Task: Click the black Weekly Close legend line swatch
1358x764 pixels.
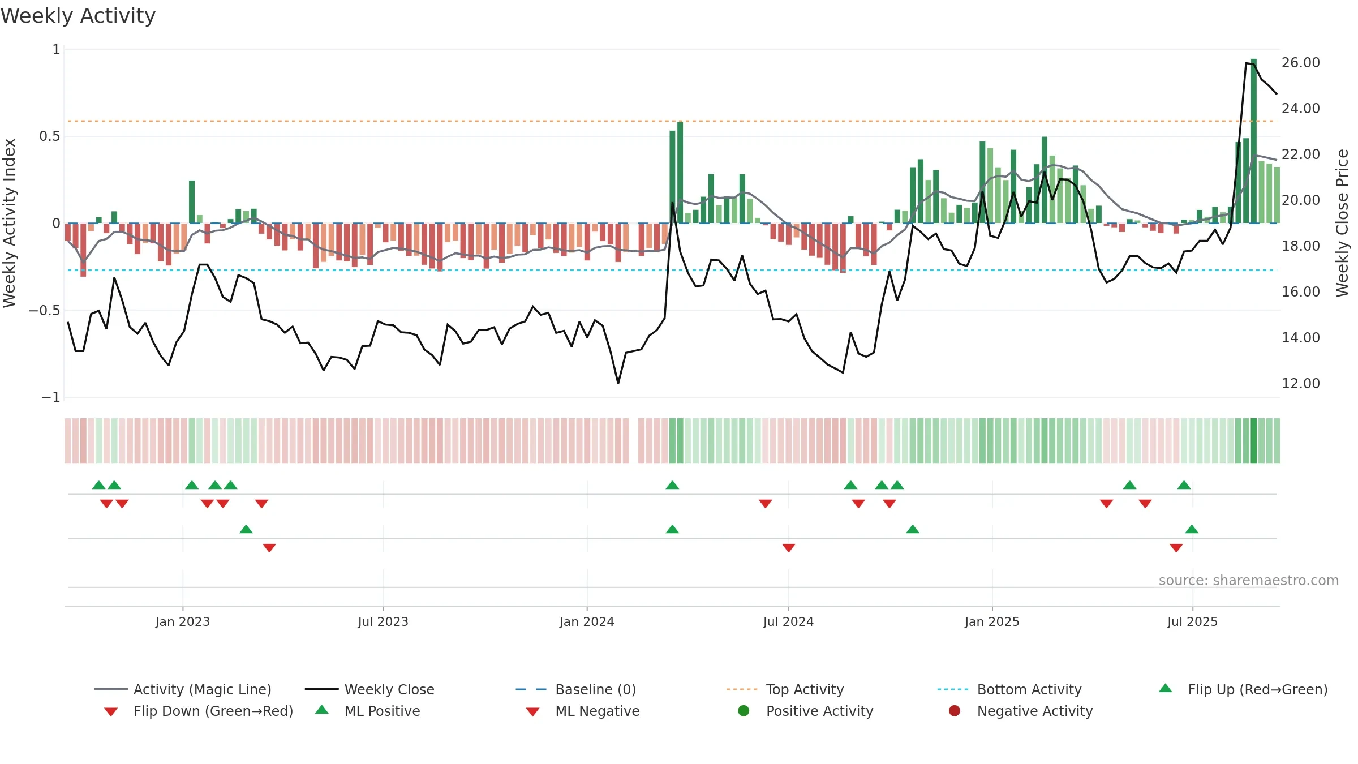Action: pos(321,689)
